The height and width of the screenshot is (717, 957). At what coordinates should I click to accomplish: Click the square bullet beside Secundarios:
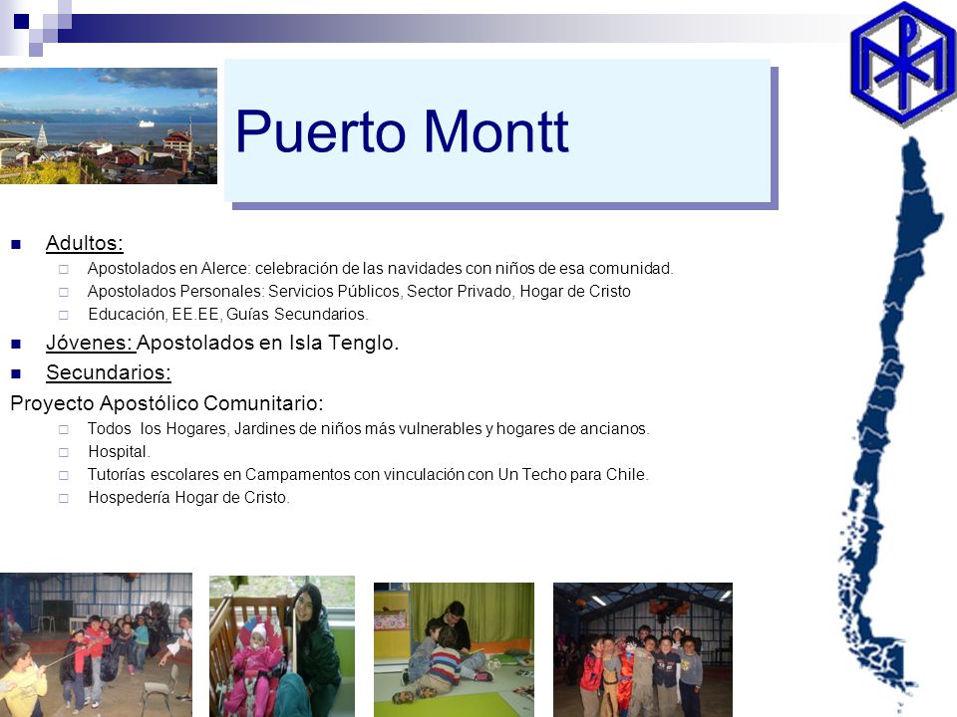pos(16,373)
